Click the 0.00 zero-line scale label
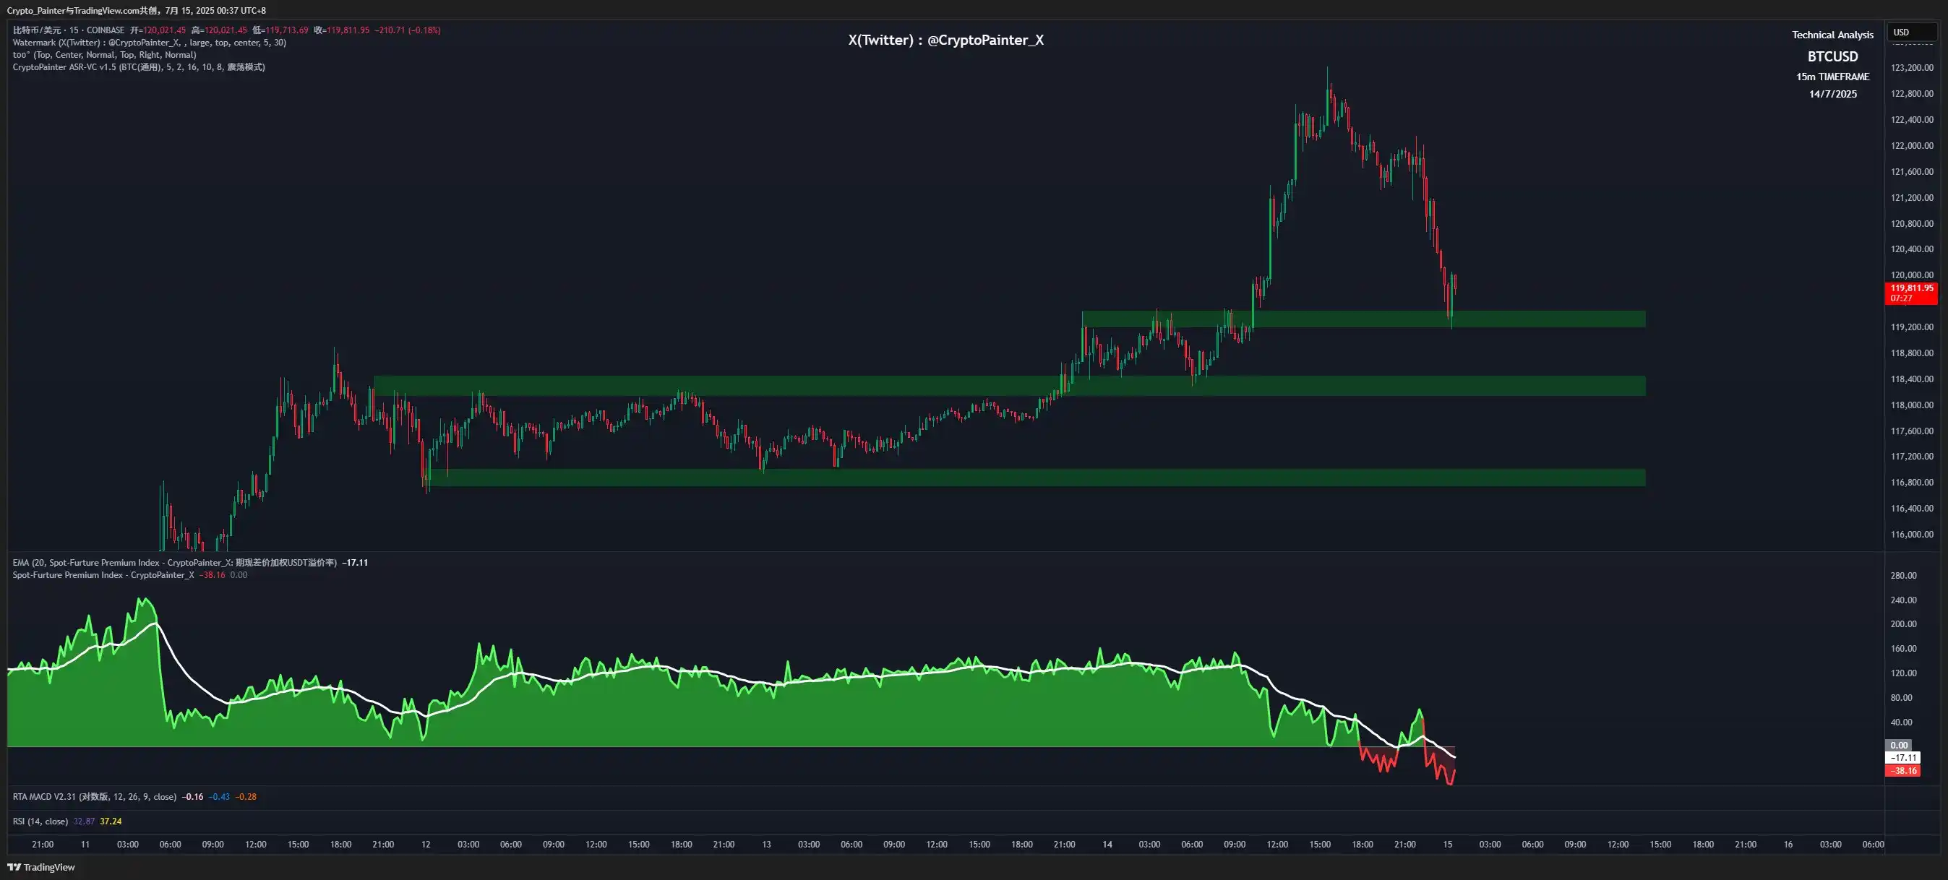 click(x=1898, y=746)
